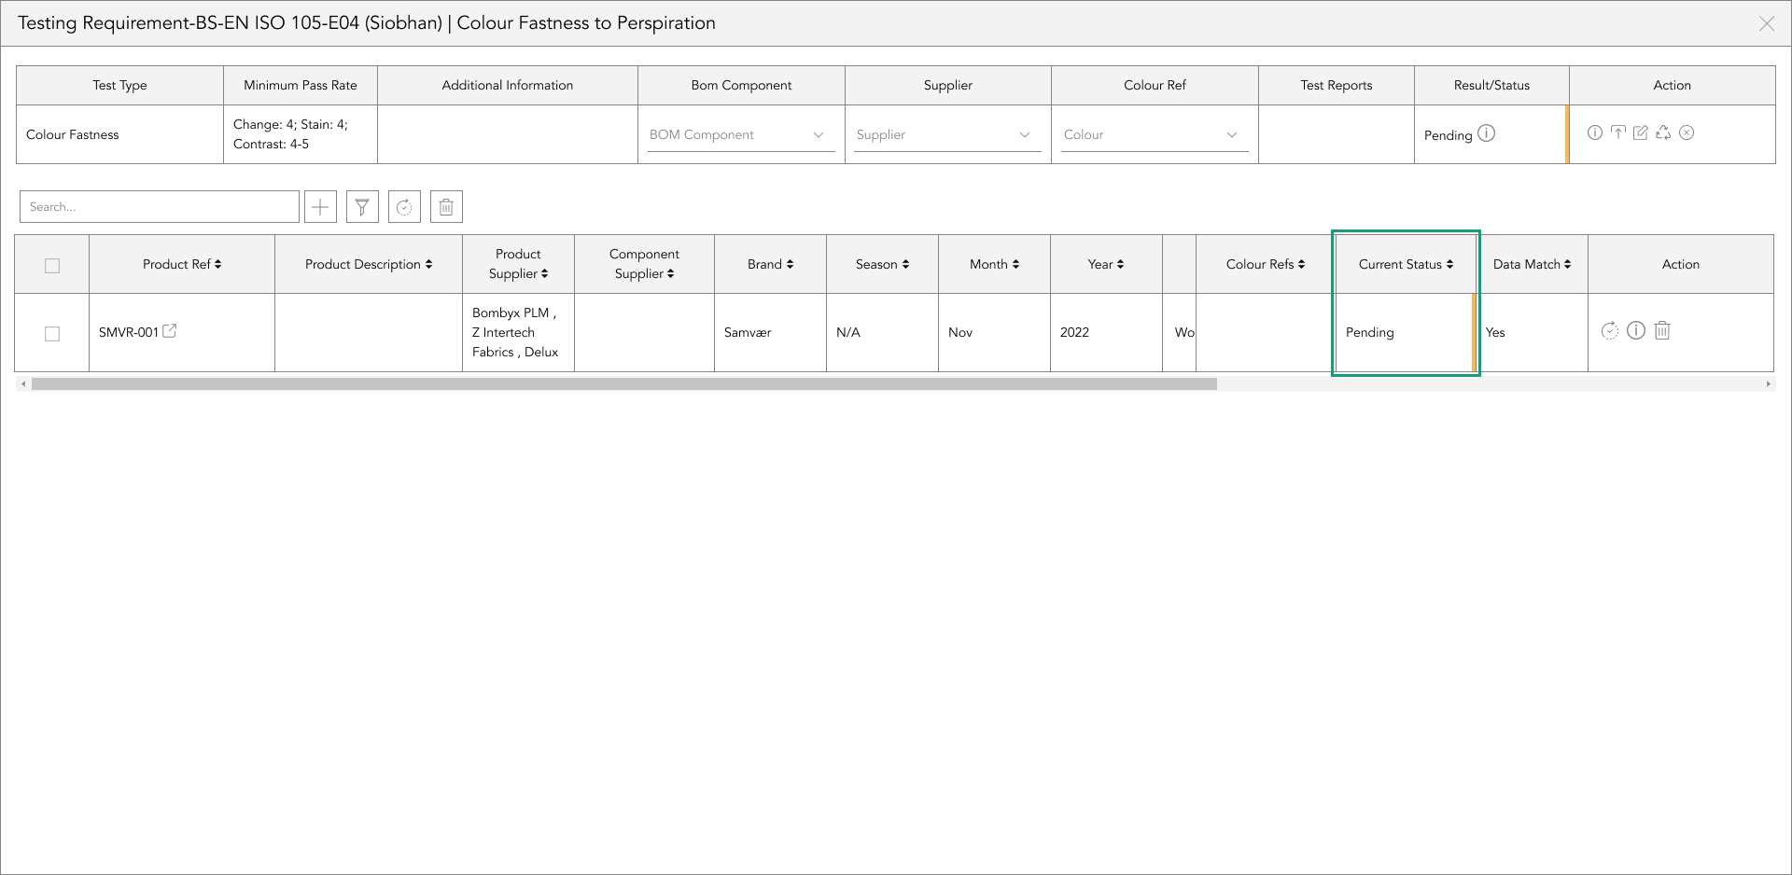
Task: Click the add (+) icon next to search
Action: click(320, 206)
